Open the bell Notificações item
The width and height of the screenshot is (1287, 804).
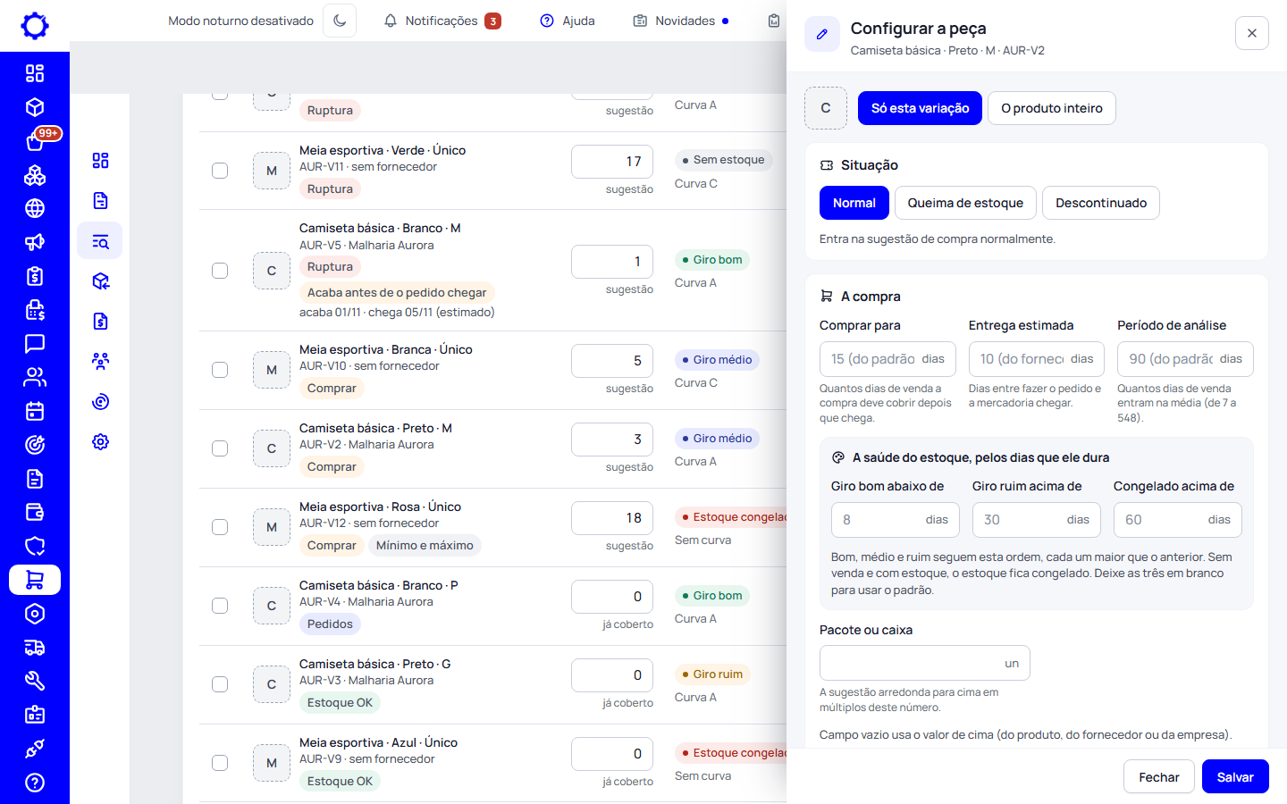pos(442,21)
